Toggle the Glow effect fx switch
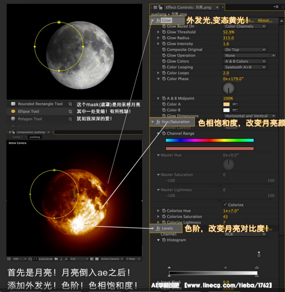The width and height of the screenshot is (285, 292). pyautogui.click(x=158, y=20)
